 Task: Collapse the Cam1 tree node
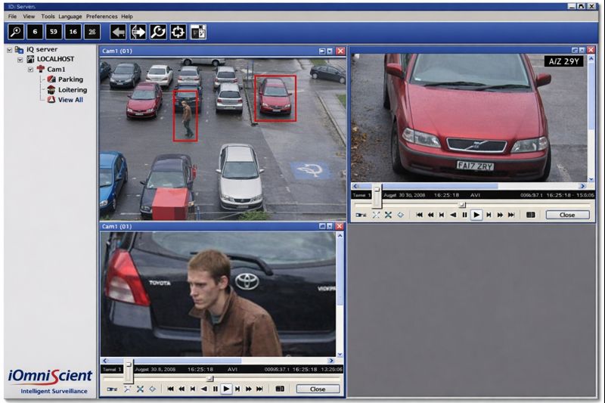pyautogui.click(x=30, y=70)
